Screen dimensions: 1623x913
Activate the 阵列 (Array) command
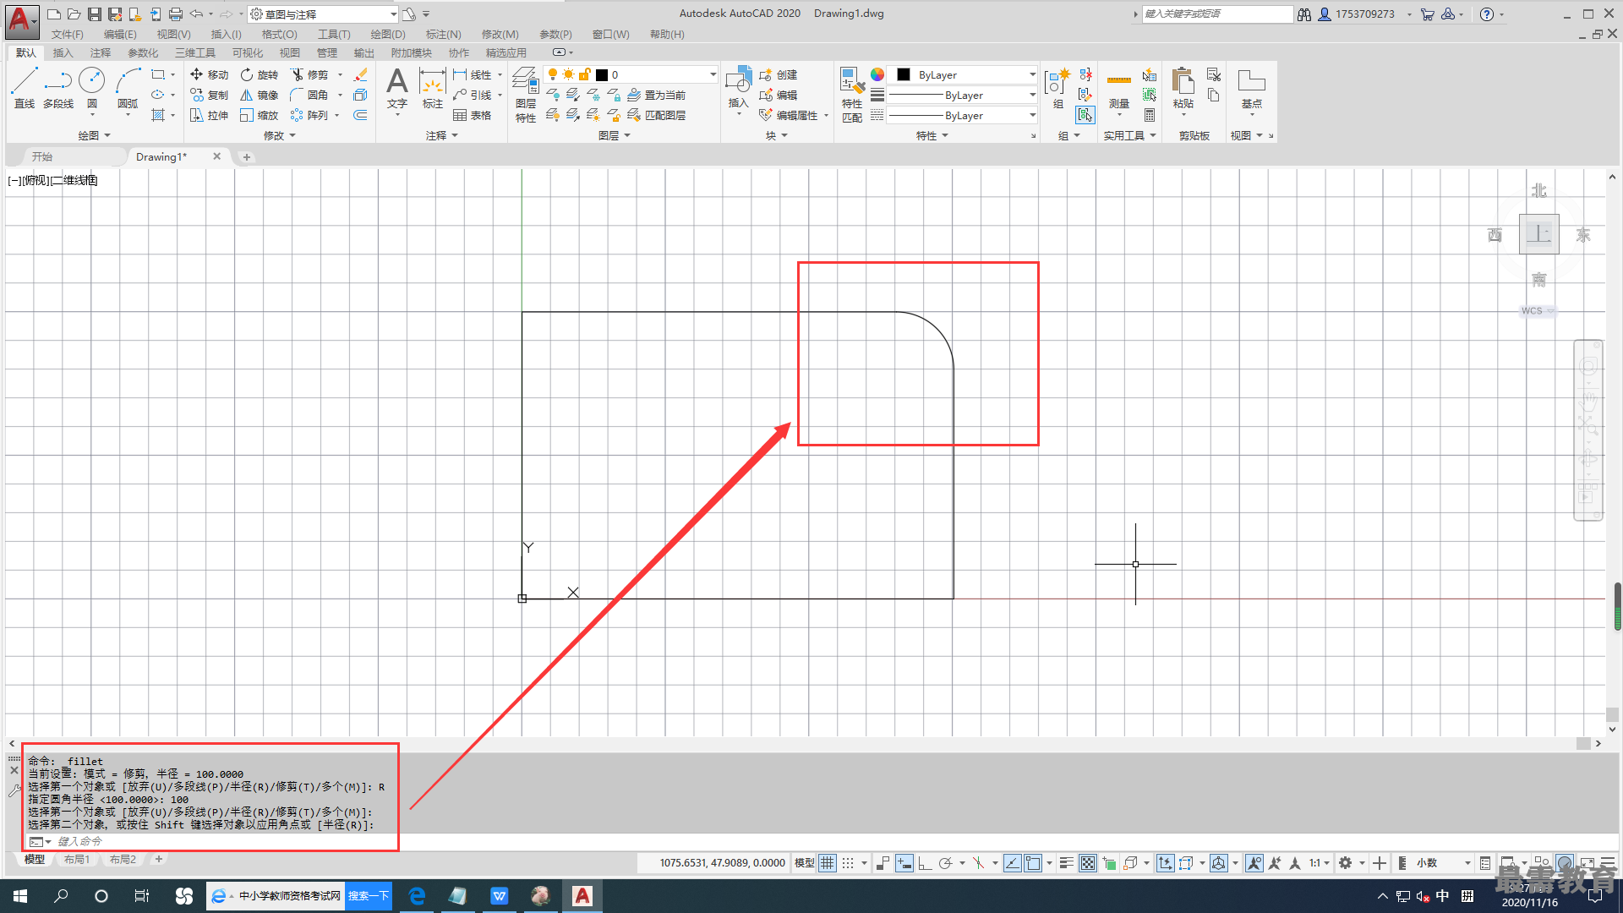[309, 115]
